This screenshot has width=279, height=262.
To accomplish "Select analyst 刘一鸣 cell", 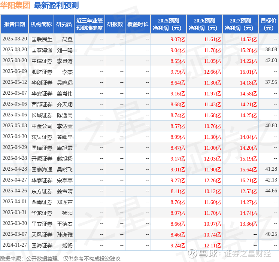I will pos(64,50).
